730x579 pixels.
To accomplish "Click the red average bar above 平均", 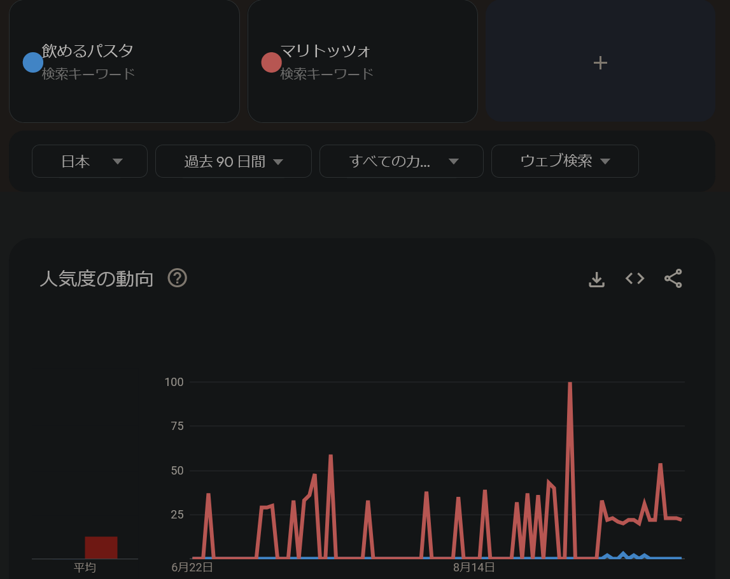I will click(x=101, y=547).
